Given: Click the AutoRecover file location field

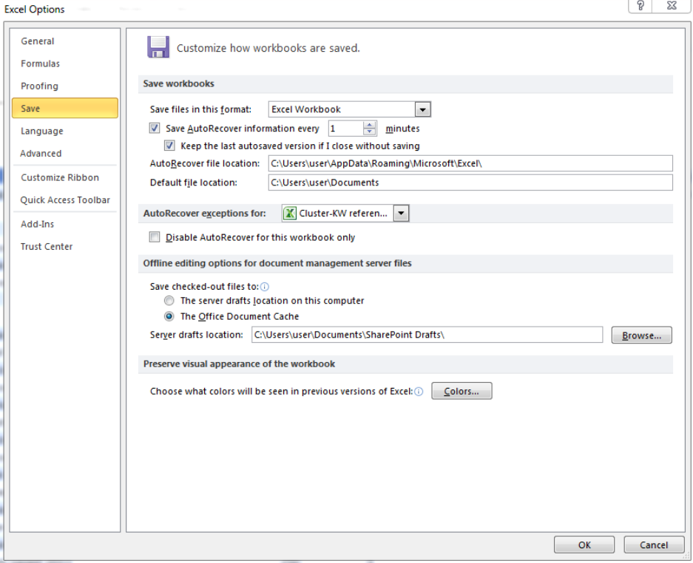Looking at the screenshot, I should (x=470, y=163).
